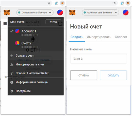Click bookmark star icon in right browser bar
Viewport: 132px width, 116px height.
(x=115, y=3)
